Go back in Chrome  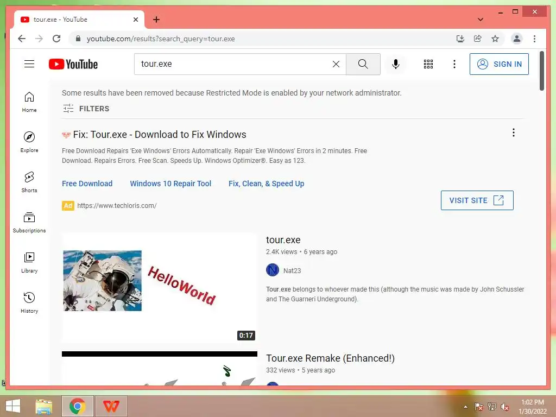pyautogui.click(x=22, y=39)
